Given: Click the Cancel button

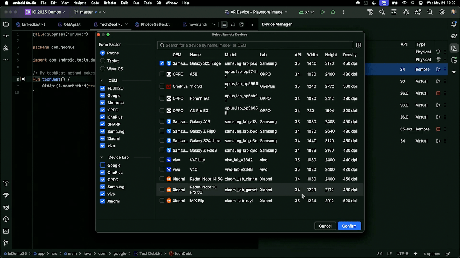Looking at the screenshot, I should (x=325, y=226).
